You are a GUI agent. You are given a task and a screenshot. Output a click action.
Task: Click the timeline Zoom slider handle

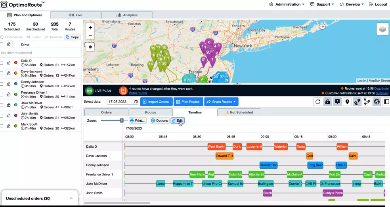[122, 120]
